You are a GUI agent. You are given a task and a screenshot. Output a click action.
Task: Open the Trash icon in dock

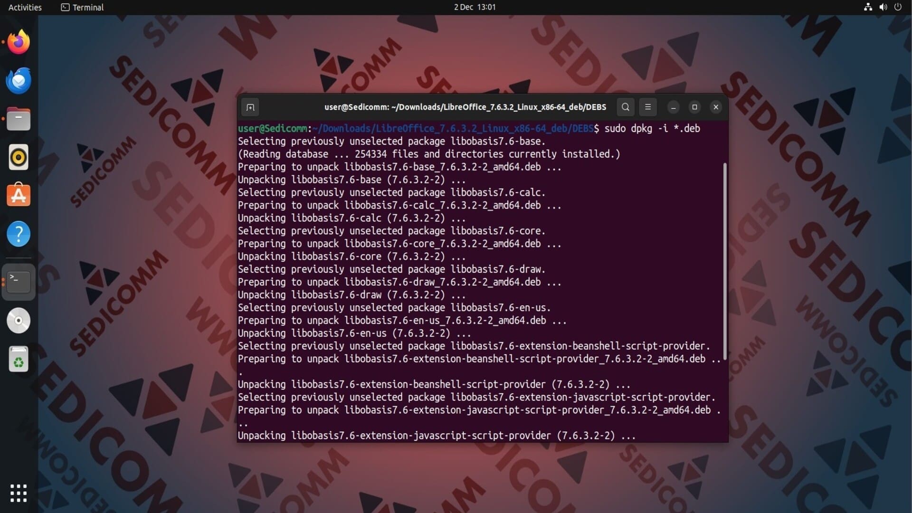click(x=19, y=359)
